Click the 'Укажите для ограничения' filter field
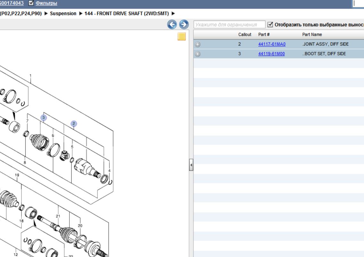This screenshot has height=257, width=364. coord(229,24)
